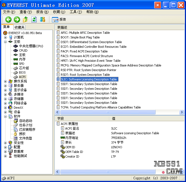Open the 文件(F) menu

pos(9,12)
